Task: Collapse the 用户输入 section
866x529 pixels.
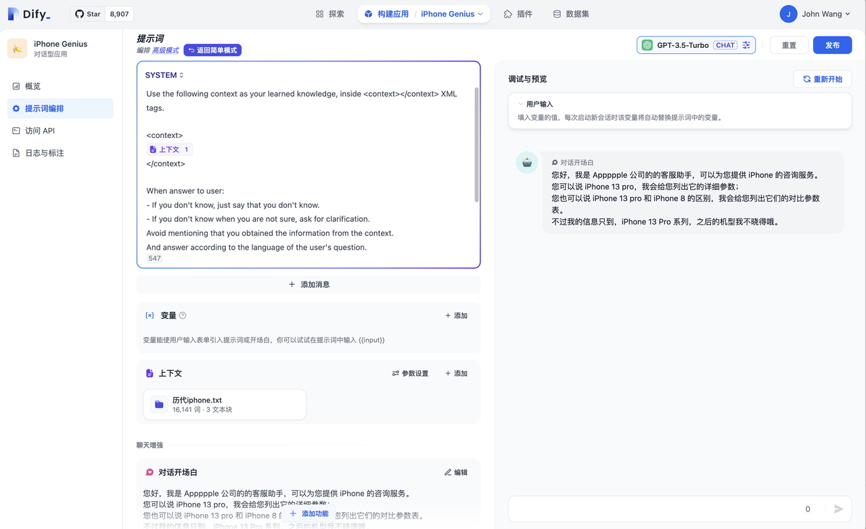Action: click(x=521, y=104)
